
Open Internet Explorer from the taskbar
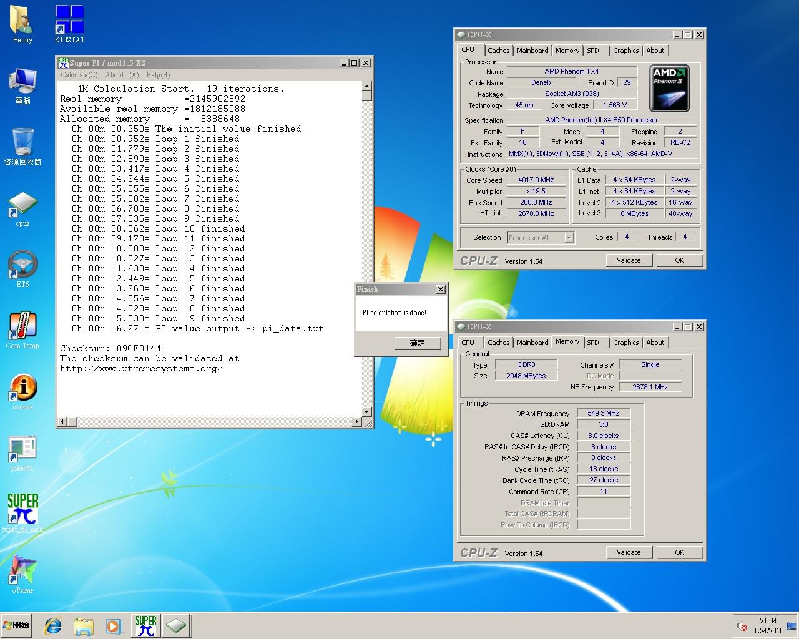tap(53, 626)
